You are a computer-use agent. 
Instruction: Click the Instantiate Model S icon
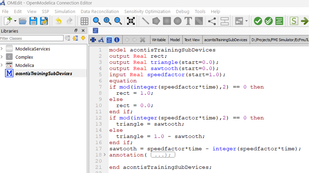click(x=294, y=21)
